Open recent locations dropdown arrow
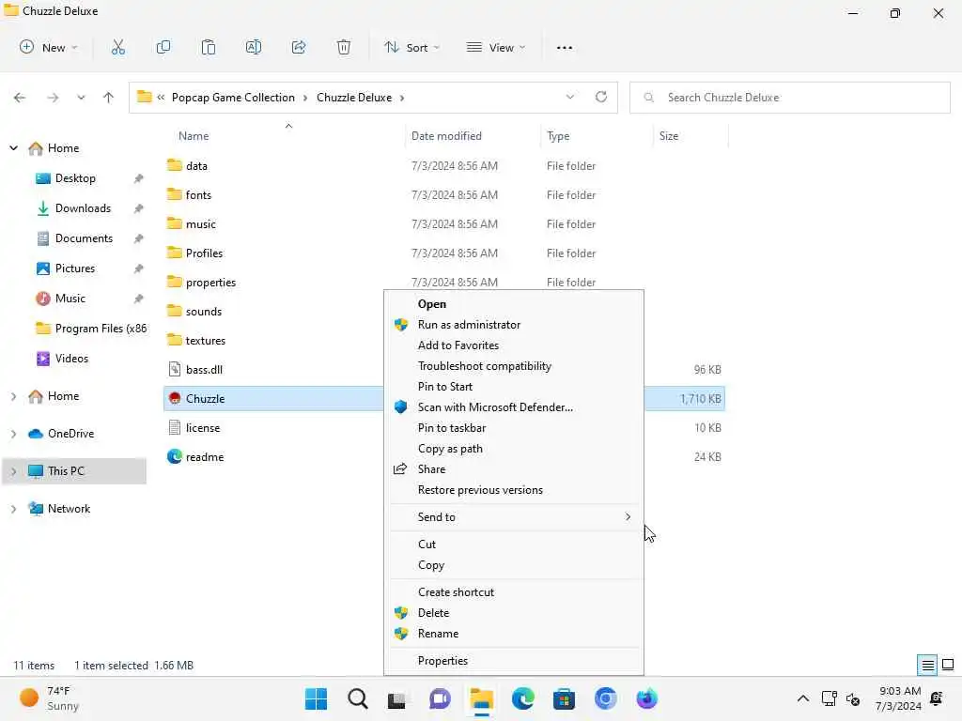Image resolution: width=962 pixels, height=721 pixels. pos(81,98)
